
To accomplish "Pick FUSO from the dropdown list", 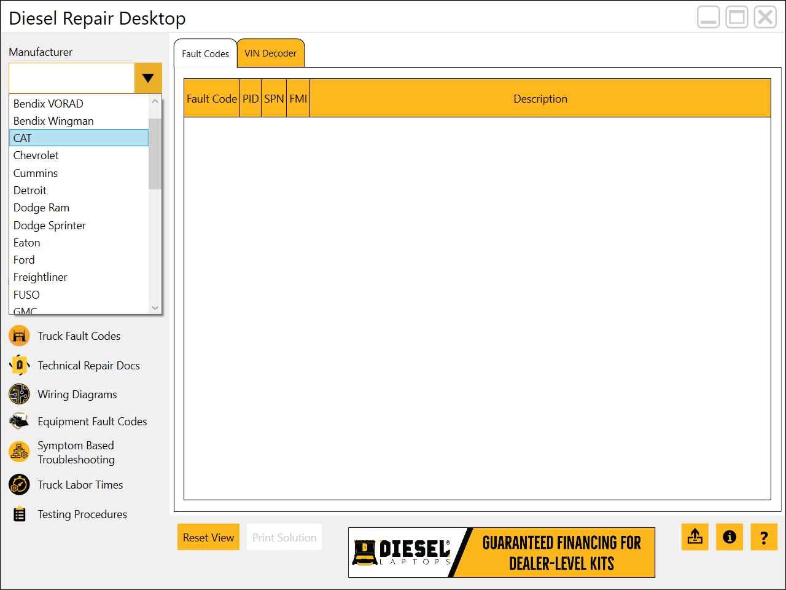I will tap(79, 294).
